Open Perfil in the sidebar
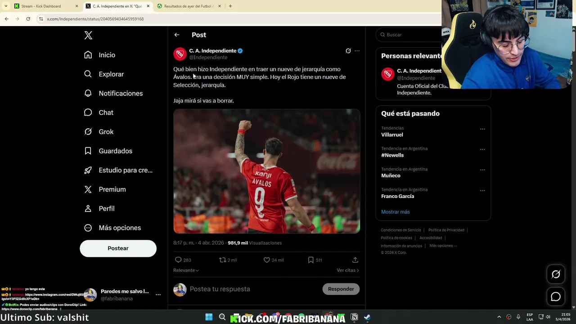The height and width of the screenshot is (324, 576). pyautogui.click(x=99, y=208)
